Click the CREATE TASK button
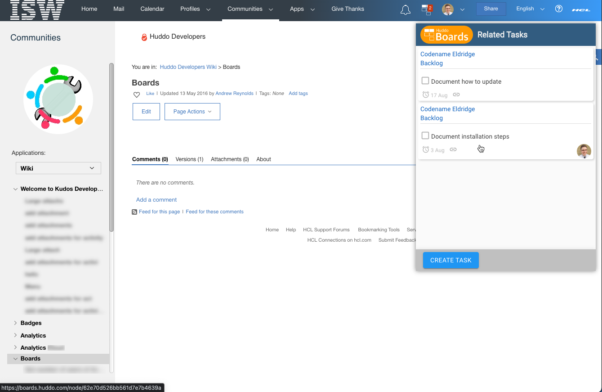 click(x=451, y=260)
